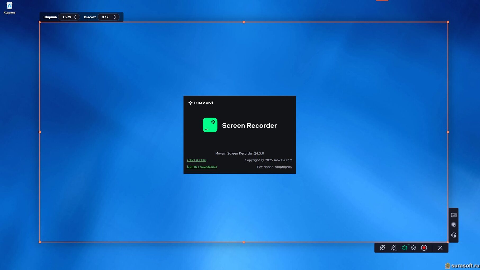Click the left-middle capture frame handle
Image resolution: width=480 pixels, height=270 pixels.
click(x=40, y=132)
